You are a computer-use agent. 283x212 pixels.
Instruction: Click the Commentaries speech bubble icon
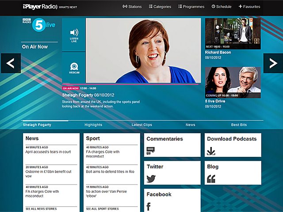coord(150,151)
